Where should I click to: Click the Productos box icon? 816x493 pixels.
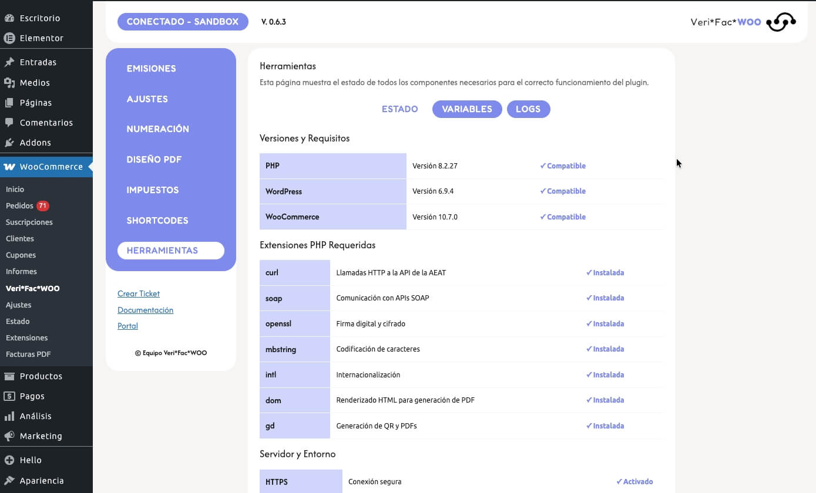coord(9,376)
